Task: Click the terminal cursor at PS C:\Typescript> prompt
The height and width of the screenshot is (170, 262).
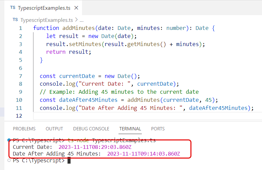Action: (69, 161)
